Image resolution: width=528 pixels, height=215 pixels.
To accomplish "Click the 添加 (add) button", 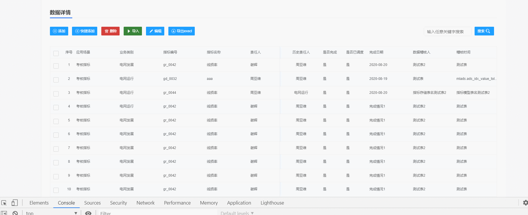I will [59, 31].
